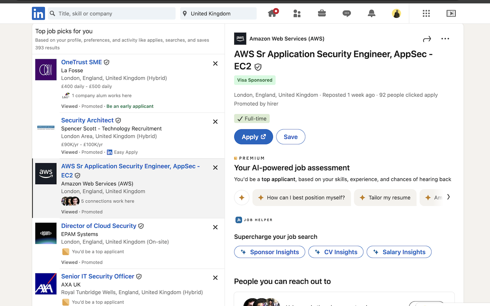Open the profile avatar menu
Screen dimensions: 490x306
[396, 13]
